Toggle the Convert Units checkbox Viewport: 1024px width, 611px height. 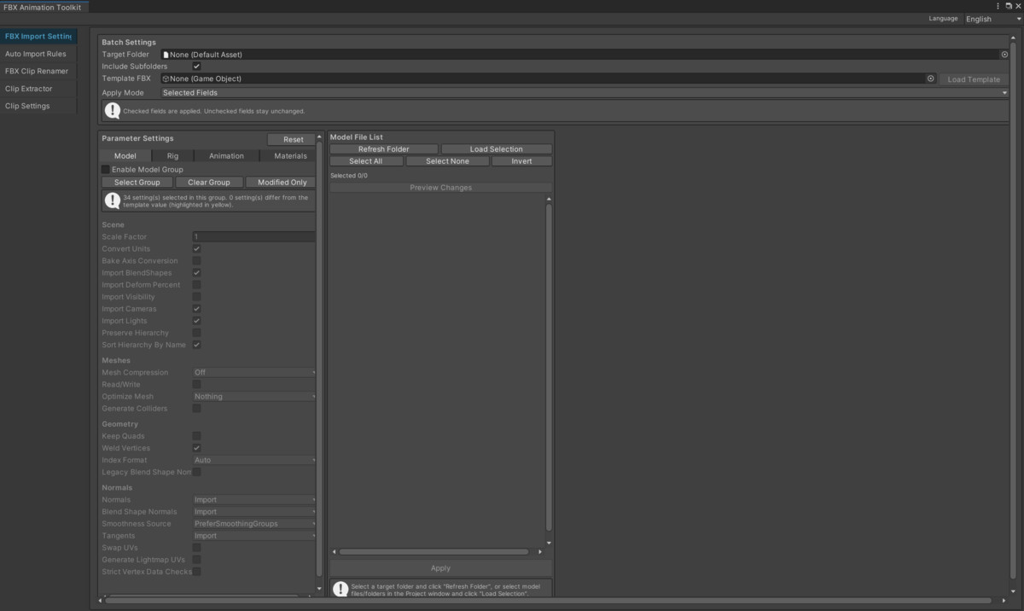196,249
